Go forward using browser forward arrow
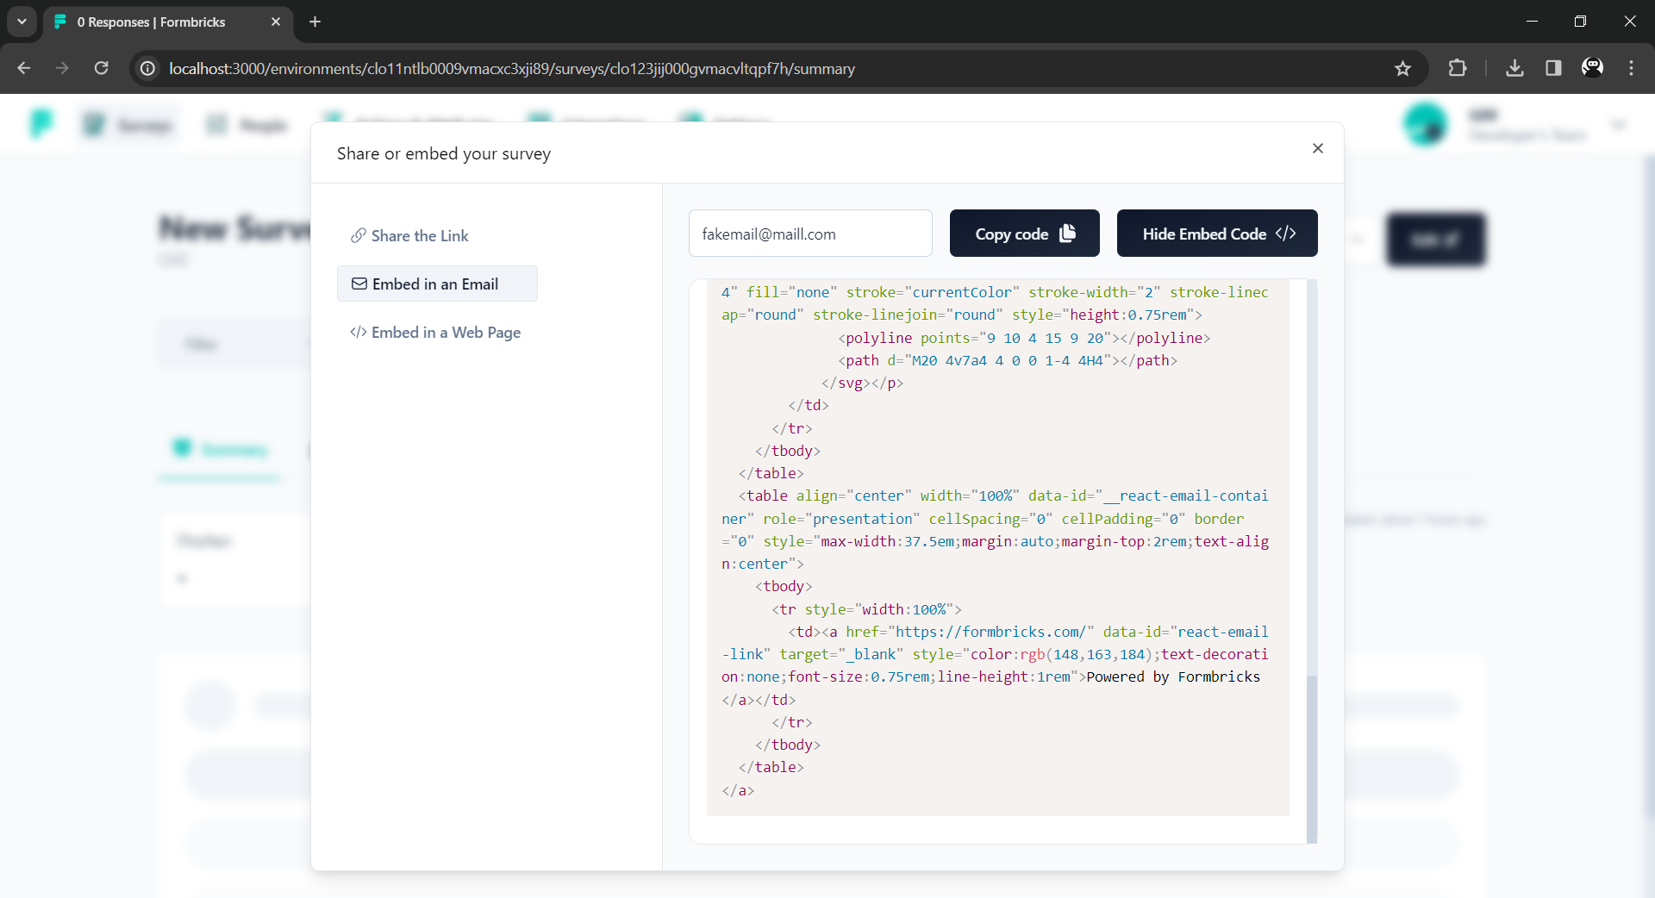This screenshot has width=1655, height=898. [x=62, y=68]
